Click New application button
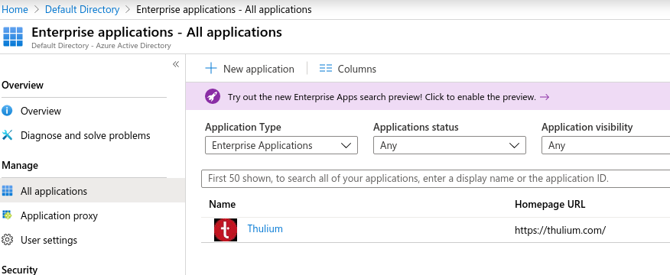Screen dimensions: 670x275 (x=250, y=69)
